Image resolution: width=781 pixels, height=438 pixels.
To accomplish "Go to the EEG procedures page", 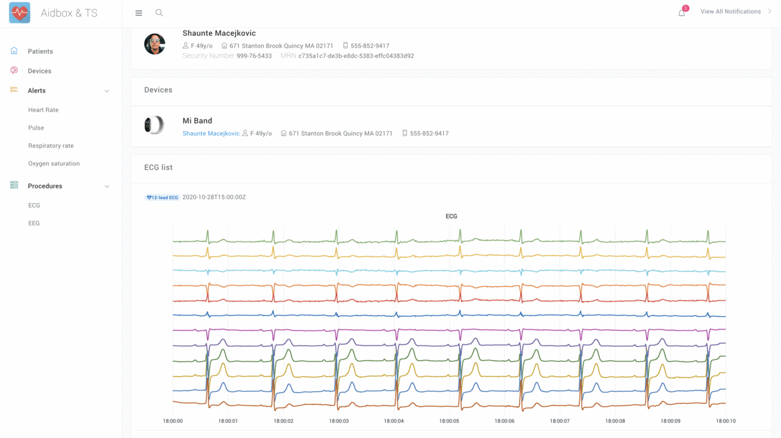I will point(34,223).
